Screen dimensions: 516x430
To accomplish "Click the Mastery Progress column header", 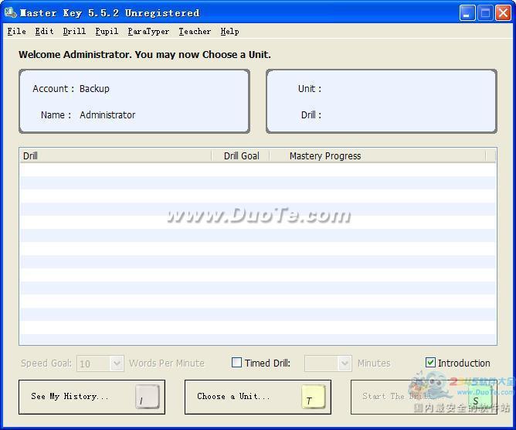I will (x=377, y=155).
